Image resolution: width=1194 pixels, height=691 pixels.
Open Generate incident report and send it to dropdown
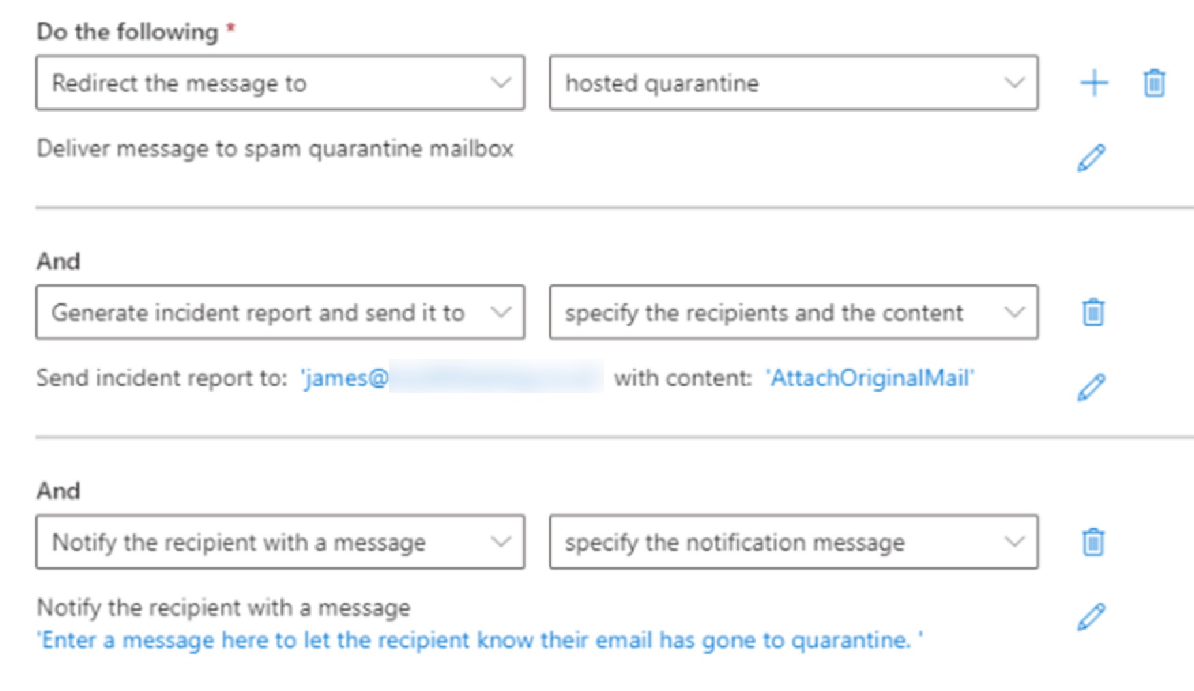coord(280,312)
